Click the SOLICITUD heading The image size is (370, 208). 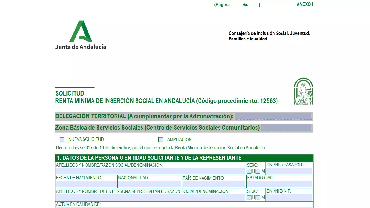[70, 93]
